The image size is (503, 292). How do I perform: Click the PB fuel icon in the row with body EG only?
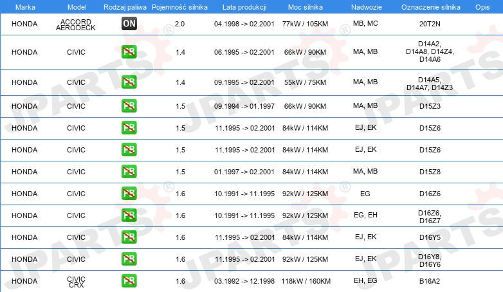pos(129,193)
